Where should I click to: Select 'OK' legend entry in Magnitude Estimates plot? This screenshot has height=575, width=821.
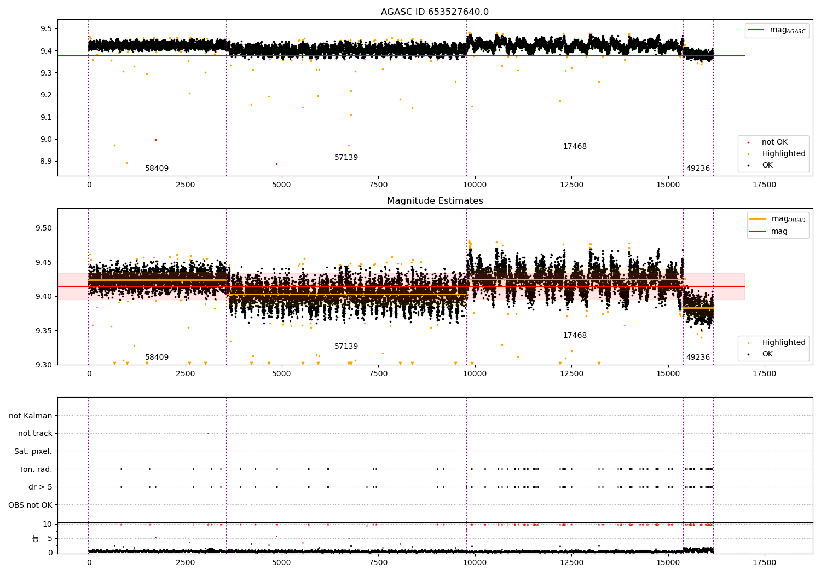(767, 354)
